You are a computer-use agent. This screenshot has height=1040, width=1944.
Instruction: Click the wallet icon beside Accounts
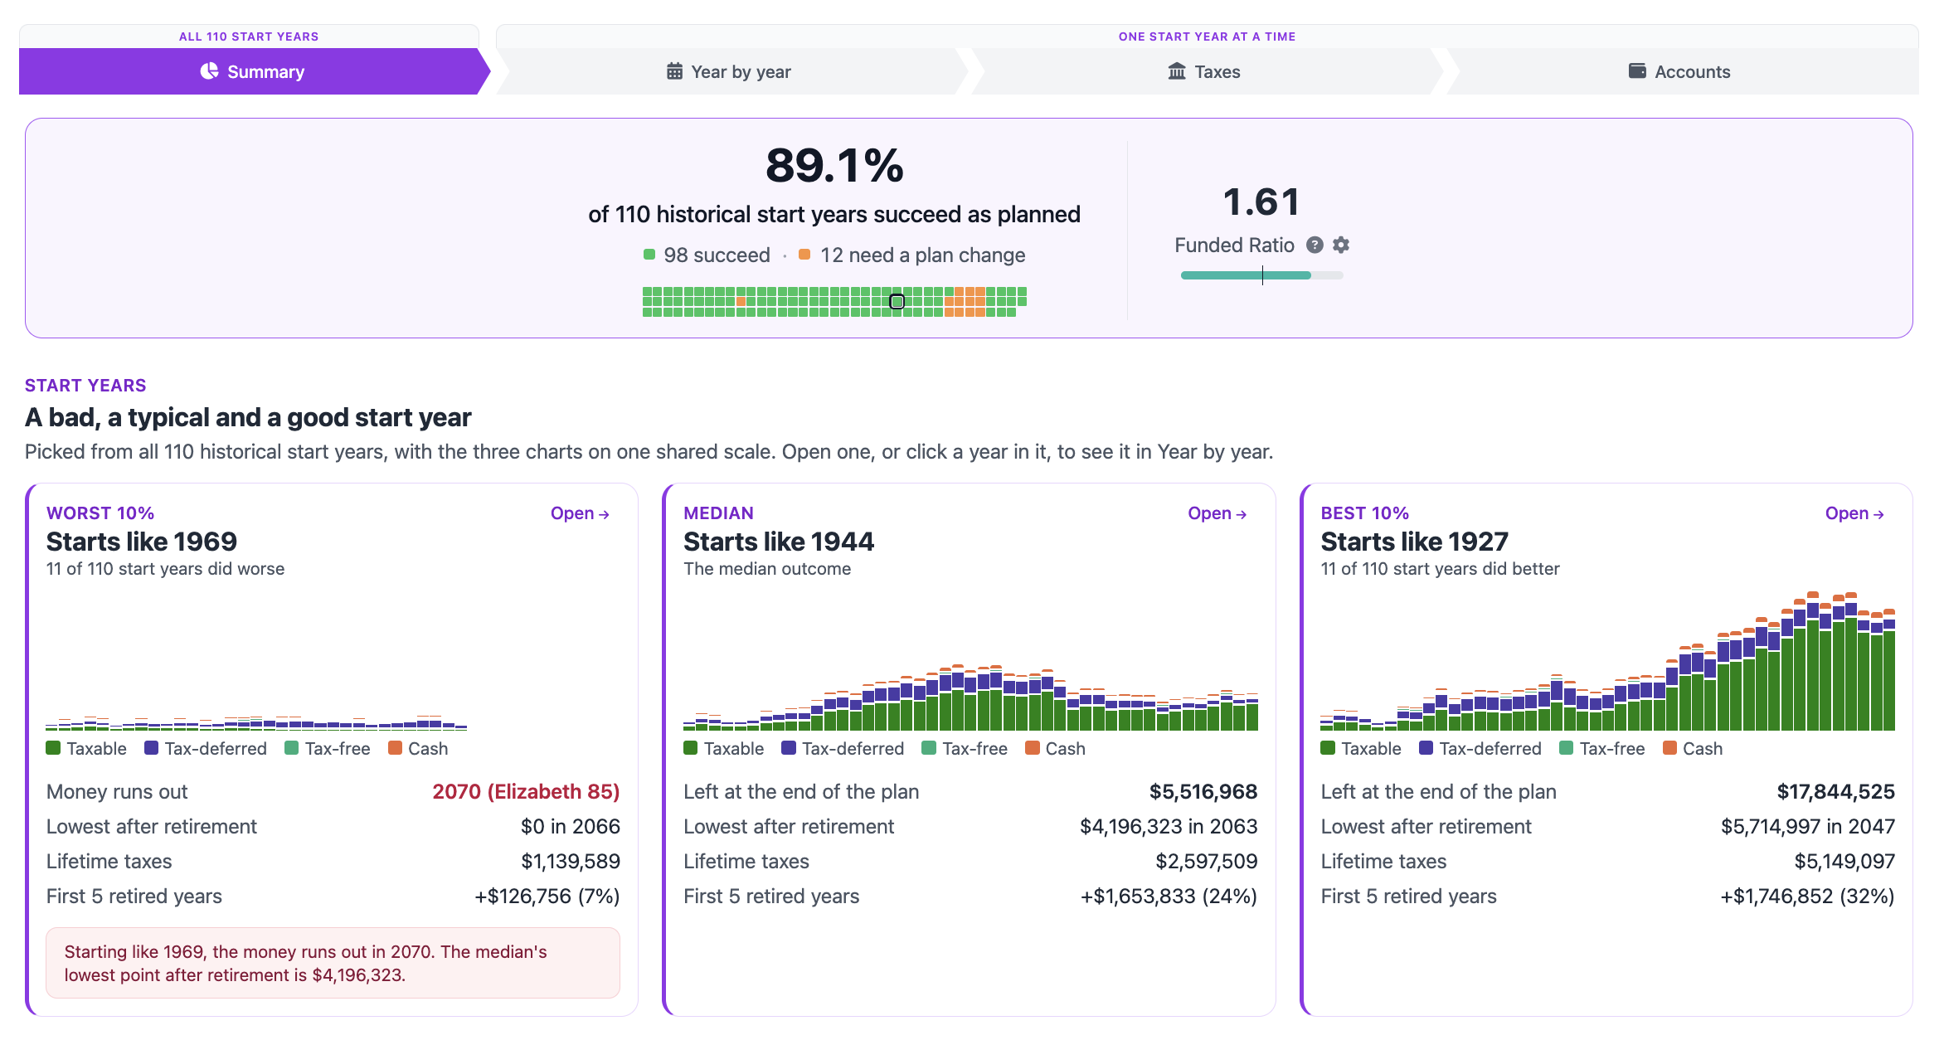(1637, 71)
